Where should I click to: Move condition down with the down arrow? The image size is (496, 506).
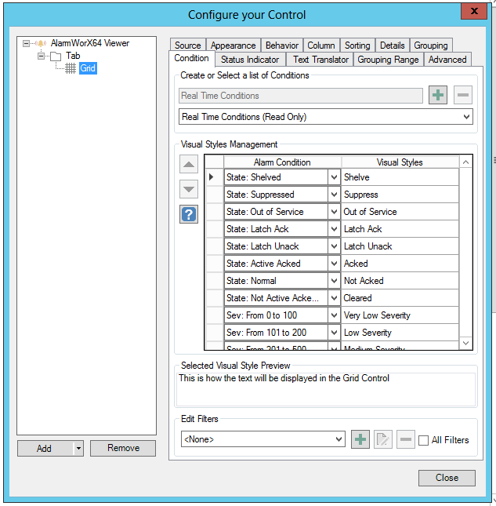189,189
